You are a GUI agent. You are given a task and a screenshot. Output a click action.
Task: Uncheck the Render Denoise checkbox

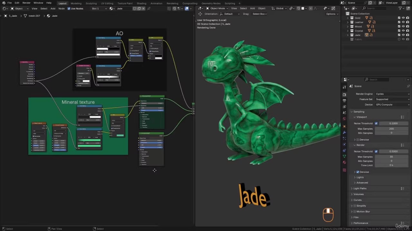(358, 172)
